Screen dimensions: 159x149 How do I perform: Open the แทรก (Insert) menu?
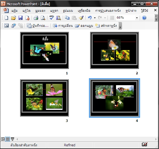pyautogui.click(x=54, y=11)
